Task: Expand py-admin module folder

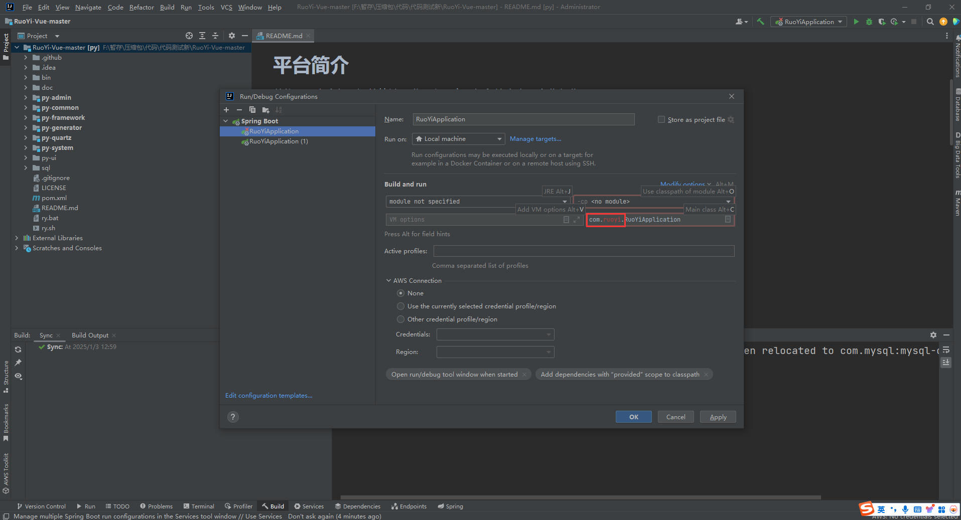Action: point(26,98)
